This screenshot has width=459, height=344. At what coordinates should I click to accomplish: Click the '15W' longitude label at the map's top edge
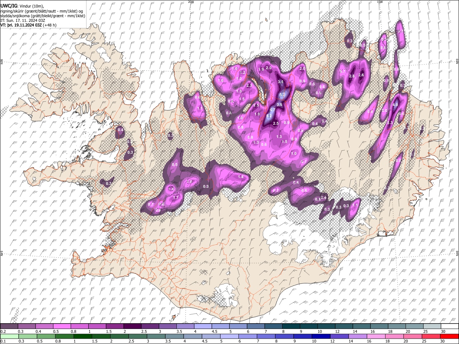point(380,2)
